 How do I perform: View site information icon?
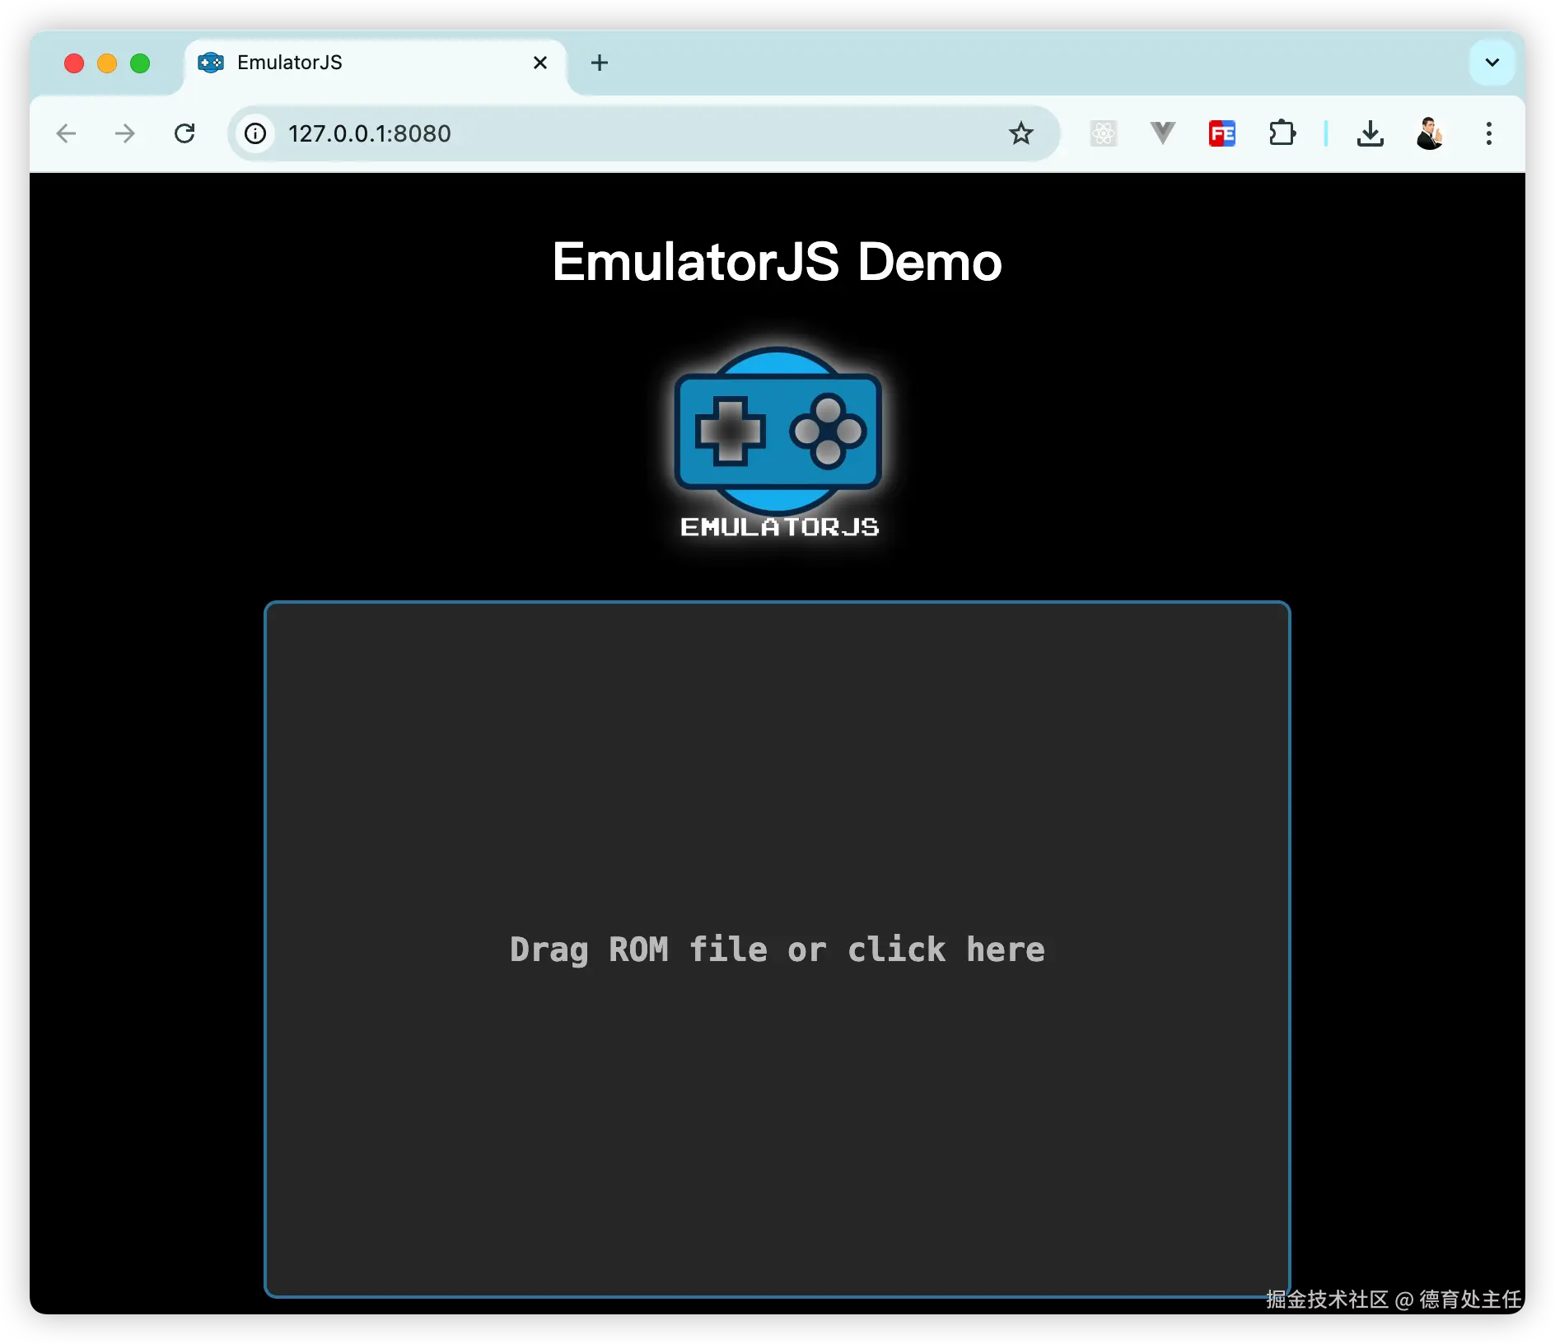[256, 133]
